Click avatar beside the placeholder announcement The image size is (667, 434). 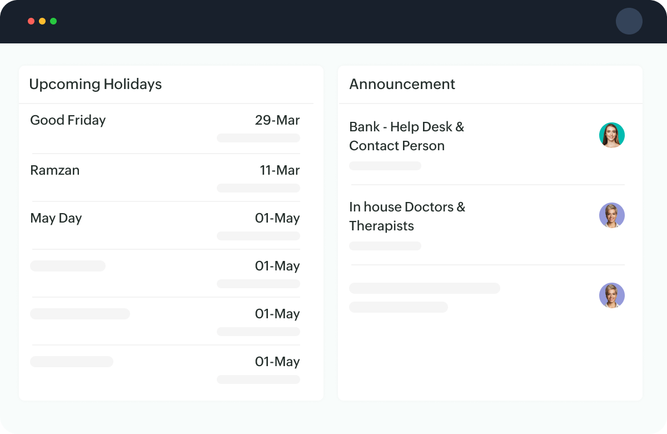[611, 295]
